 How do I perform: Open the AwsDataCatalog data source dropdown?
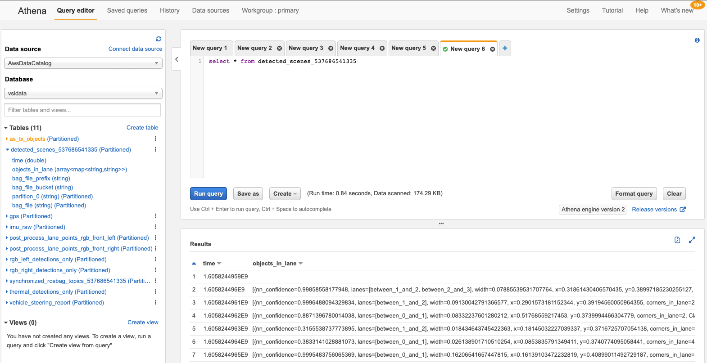[x=83, y=63]
